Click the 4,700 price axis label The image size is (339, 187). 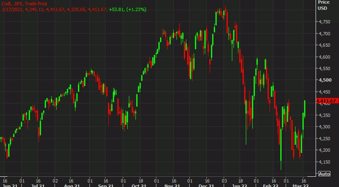324,34
